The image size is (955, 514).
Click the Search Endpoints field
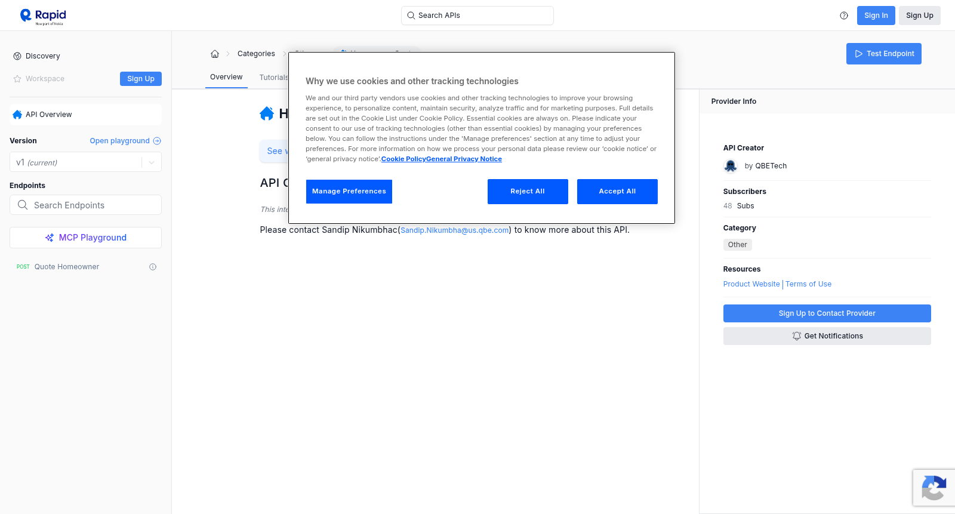85,205
